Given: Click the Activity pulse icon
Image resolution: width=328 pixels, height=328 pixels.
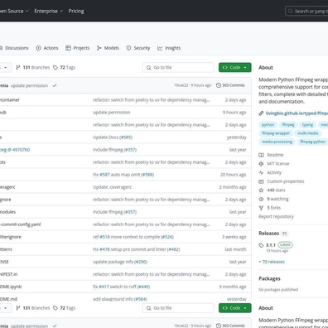Looking at the screenshot, I should point(261,172).
